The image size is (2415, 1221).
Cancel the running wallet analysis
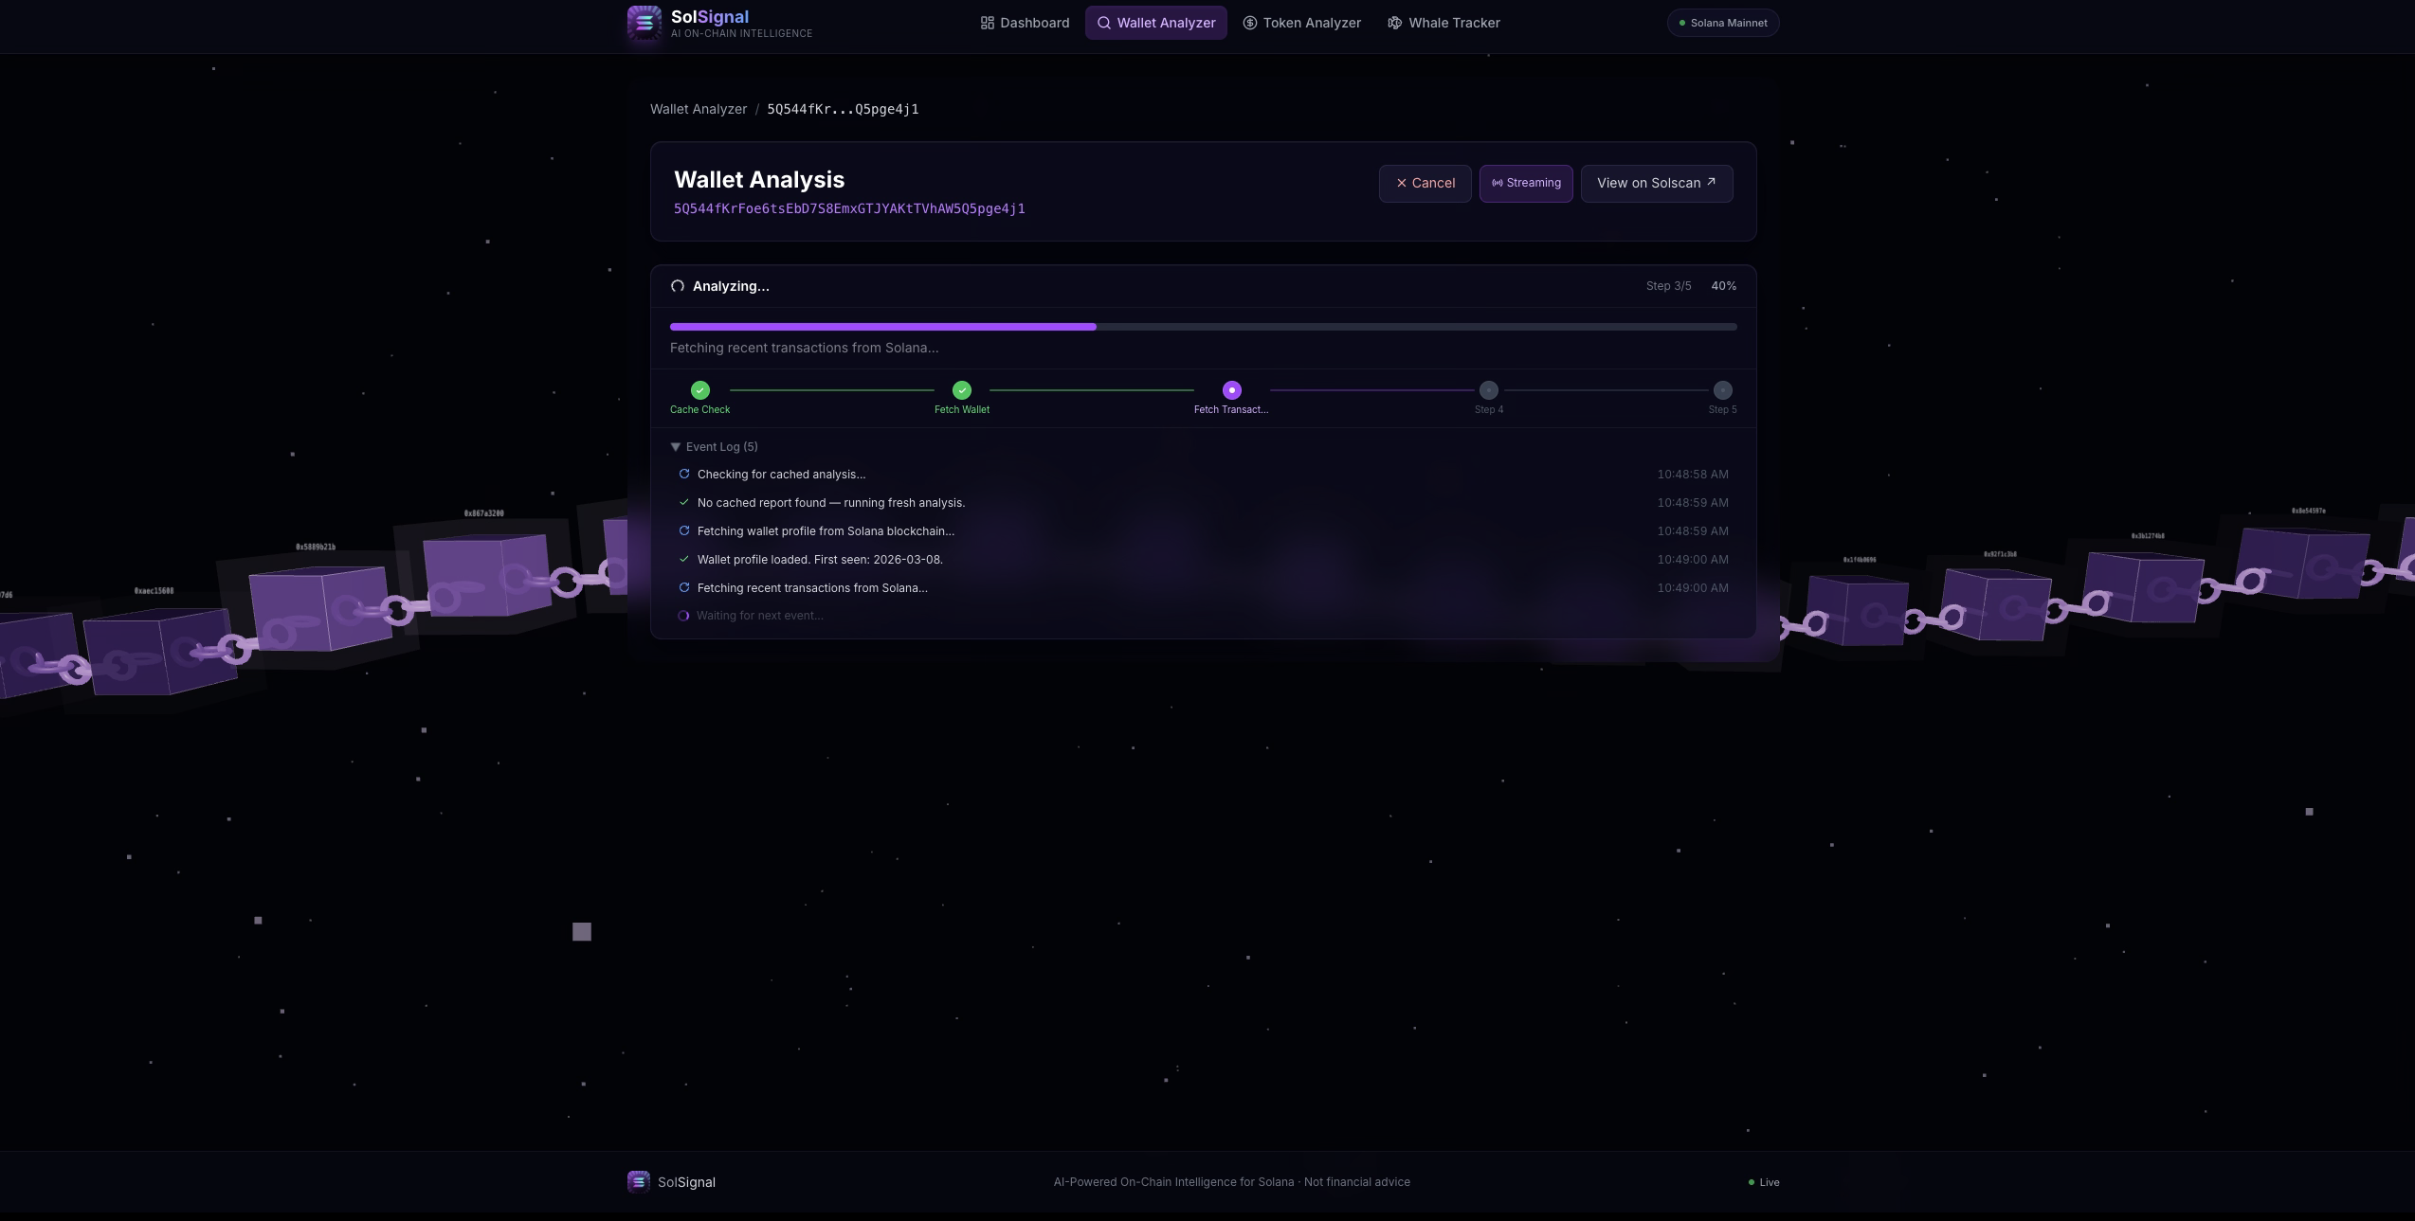pyautogui.click(x=1424, y=183)
